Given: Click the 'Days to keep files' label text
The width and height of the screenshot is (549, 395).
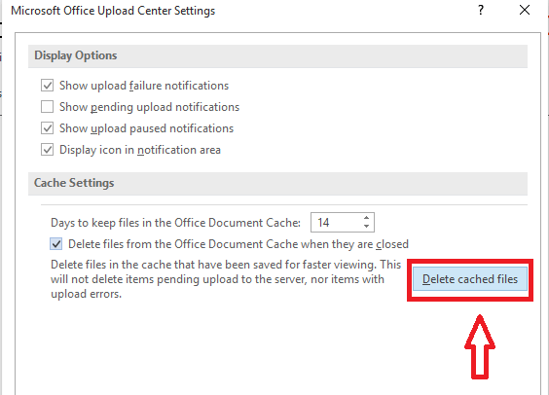Looking at the screenshot, I should [x=175, y=223].
